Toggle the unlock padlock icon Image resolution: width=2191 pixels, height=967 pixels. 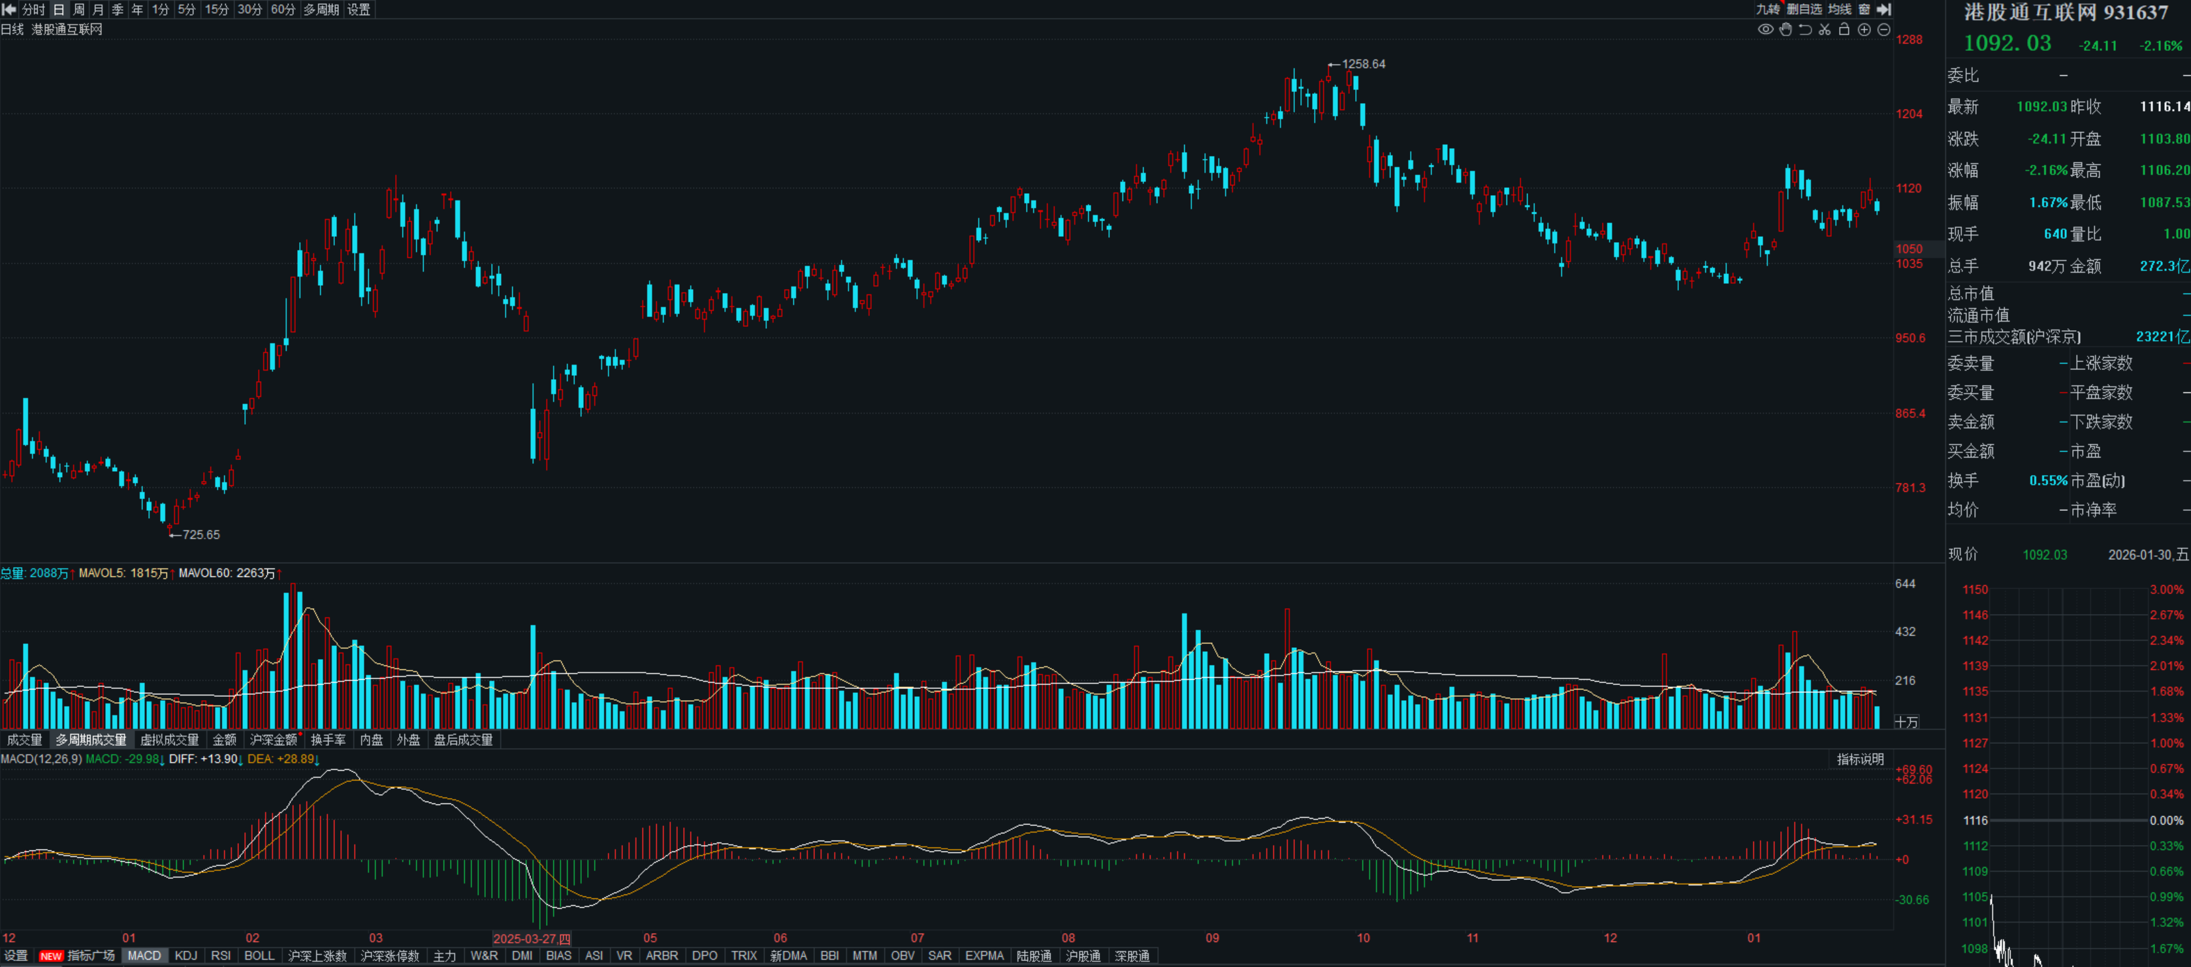pos(1844,30)
